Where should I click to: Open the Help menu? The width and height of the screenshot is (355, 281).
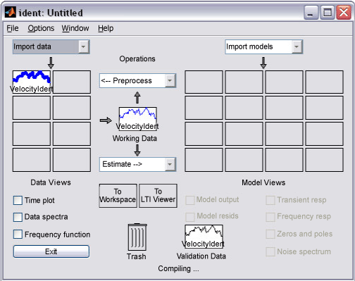click(x=106, y=28)
